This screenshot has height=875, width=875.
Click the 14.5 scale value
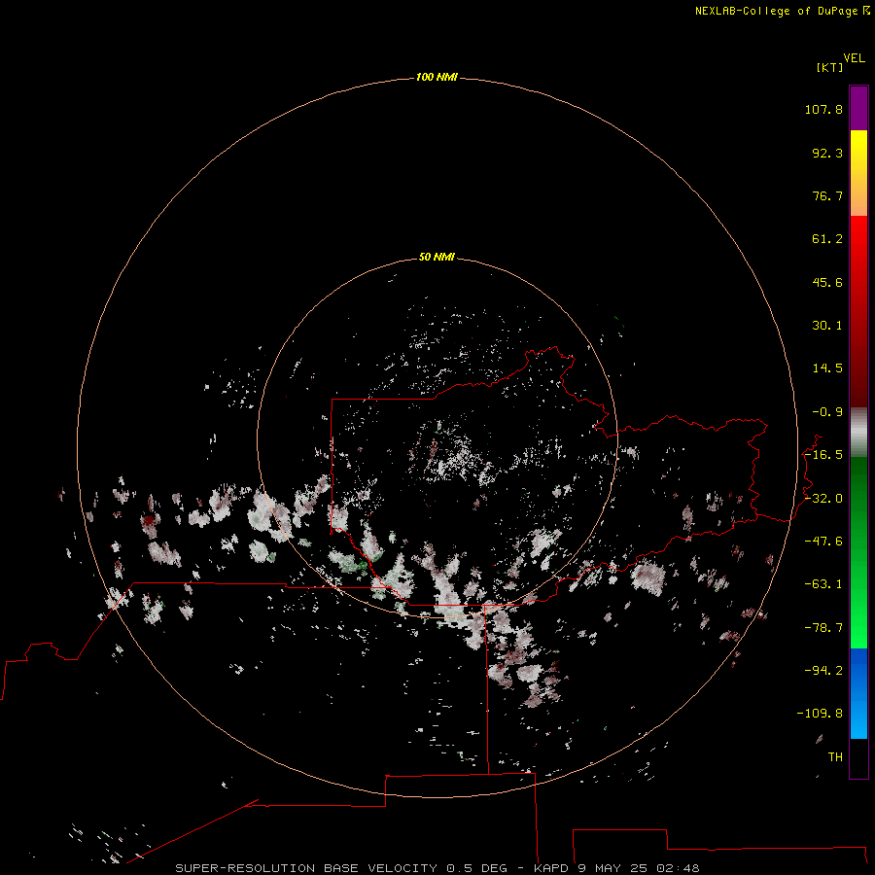(x=827, y=368)
